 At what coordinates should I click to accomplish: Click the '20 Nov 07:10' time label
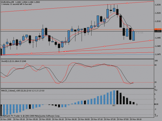coord(97,119)
